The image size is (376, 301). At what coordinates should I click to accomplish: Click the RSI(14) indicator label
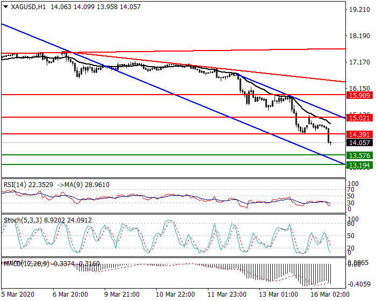point(16,185)
